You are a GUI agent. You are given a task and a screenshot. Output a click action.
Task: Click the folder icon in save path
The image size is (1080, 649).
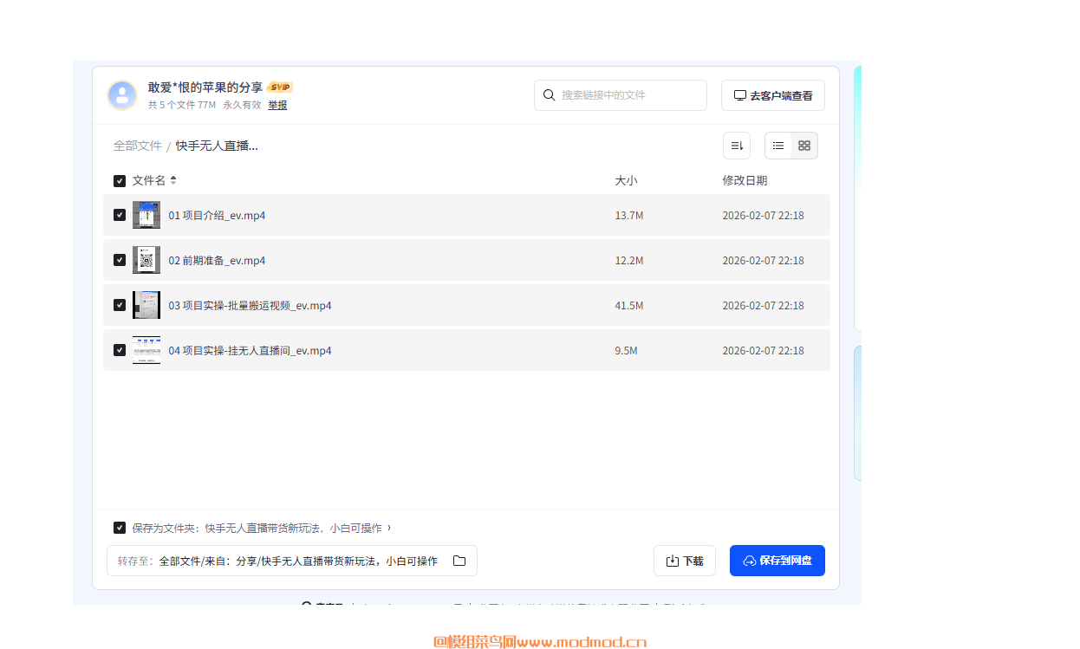click(x=459, y=561)
